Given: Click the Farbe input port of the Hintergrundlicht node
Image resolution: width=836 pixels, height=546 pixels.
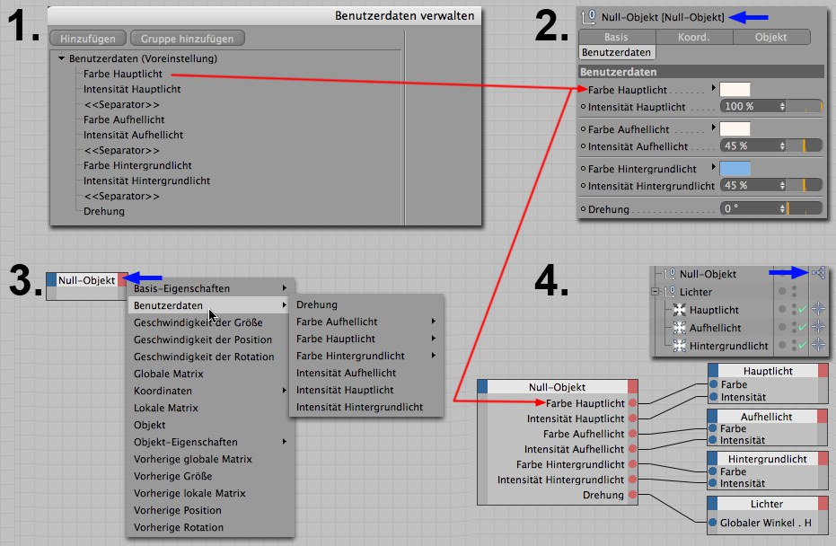Looking at the screenshot, I should click(713, 471).
